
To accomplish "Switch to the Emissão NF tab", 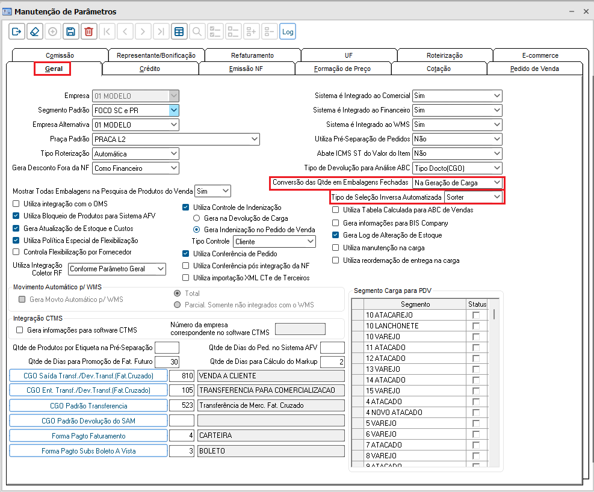I will pos(246,69).
